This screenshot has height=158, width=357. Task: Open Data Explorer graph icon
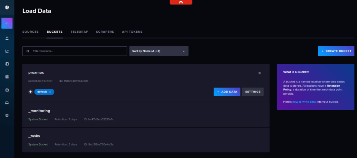[7, 51]
